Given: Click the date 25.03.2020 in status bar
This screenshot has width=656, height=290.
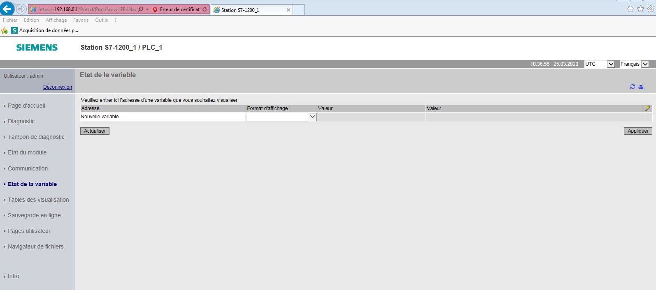Looking at the screenshot, I should point(565,64).
